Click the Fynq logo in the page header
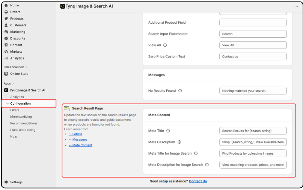Screen dimensions: 303x190 [x=62, y=6]
